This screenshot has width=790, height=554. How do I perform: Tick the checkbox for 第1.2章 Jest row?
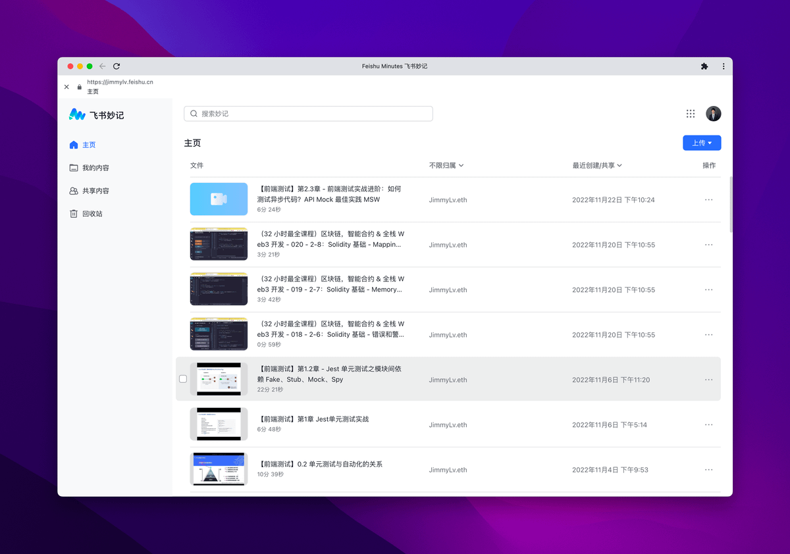click(183, 379)
